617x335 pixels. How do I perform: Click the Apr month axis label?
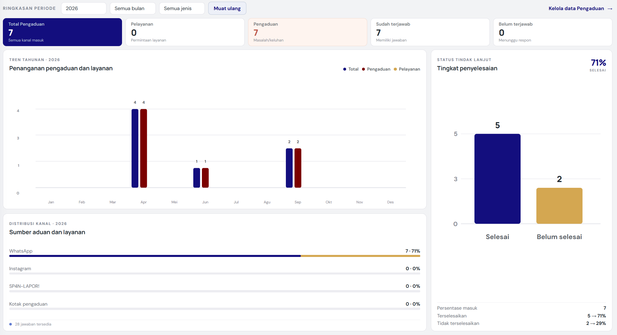click(x=144, y=202)
